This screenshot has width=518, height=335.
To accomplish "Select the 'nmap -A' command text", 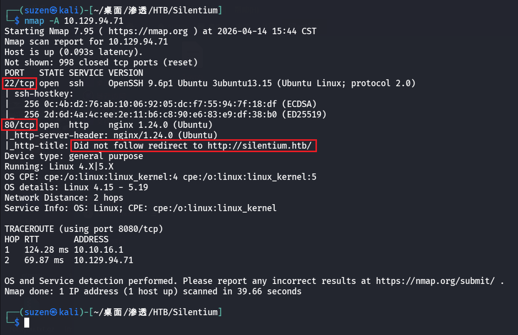I will click(42, 21).
